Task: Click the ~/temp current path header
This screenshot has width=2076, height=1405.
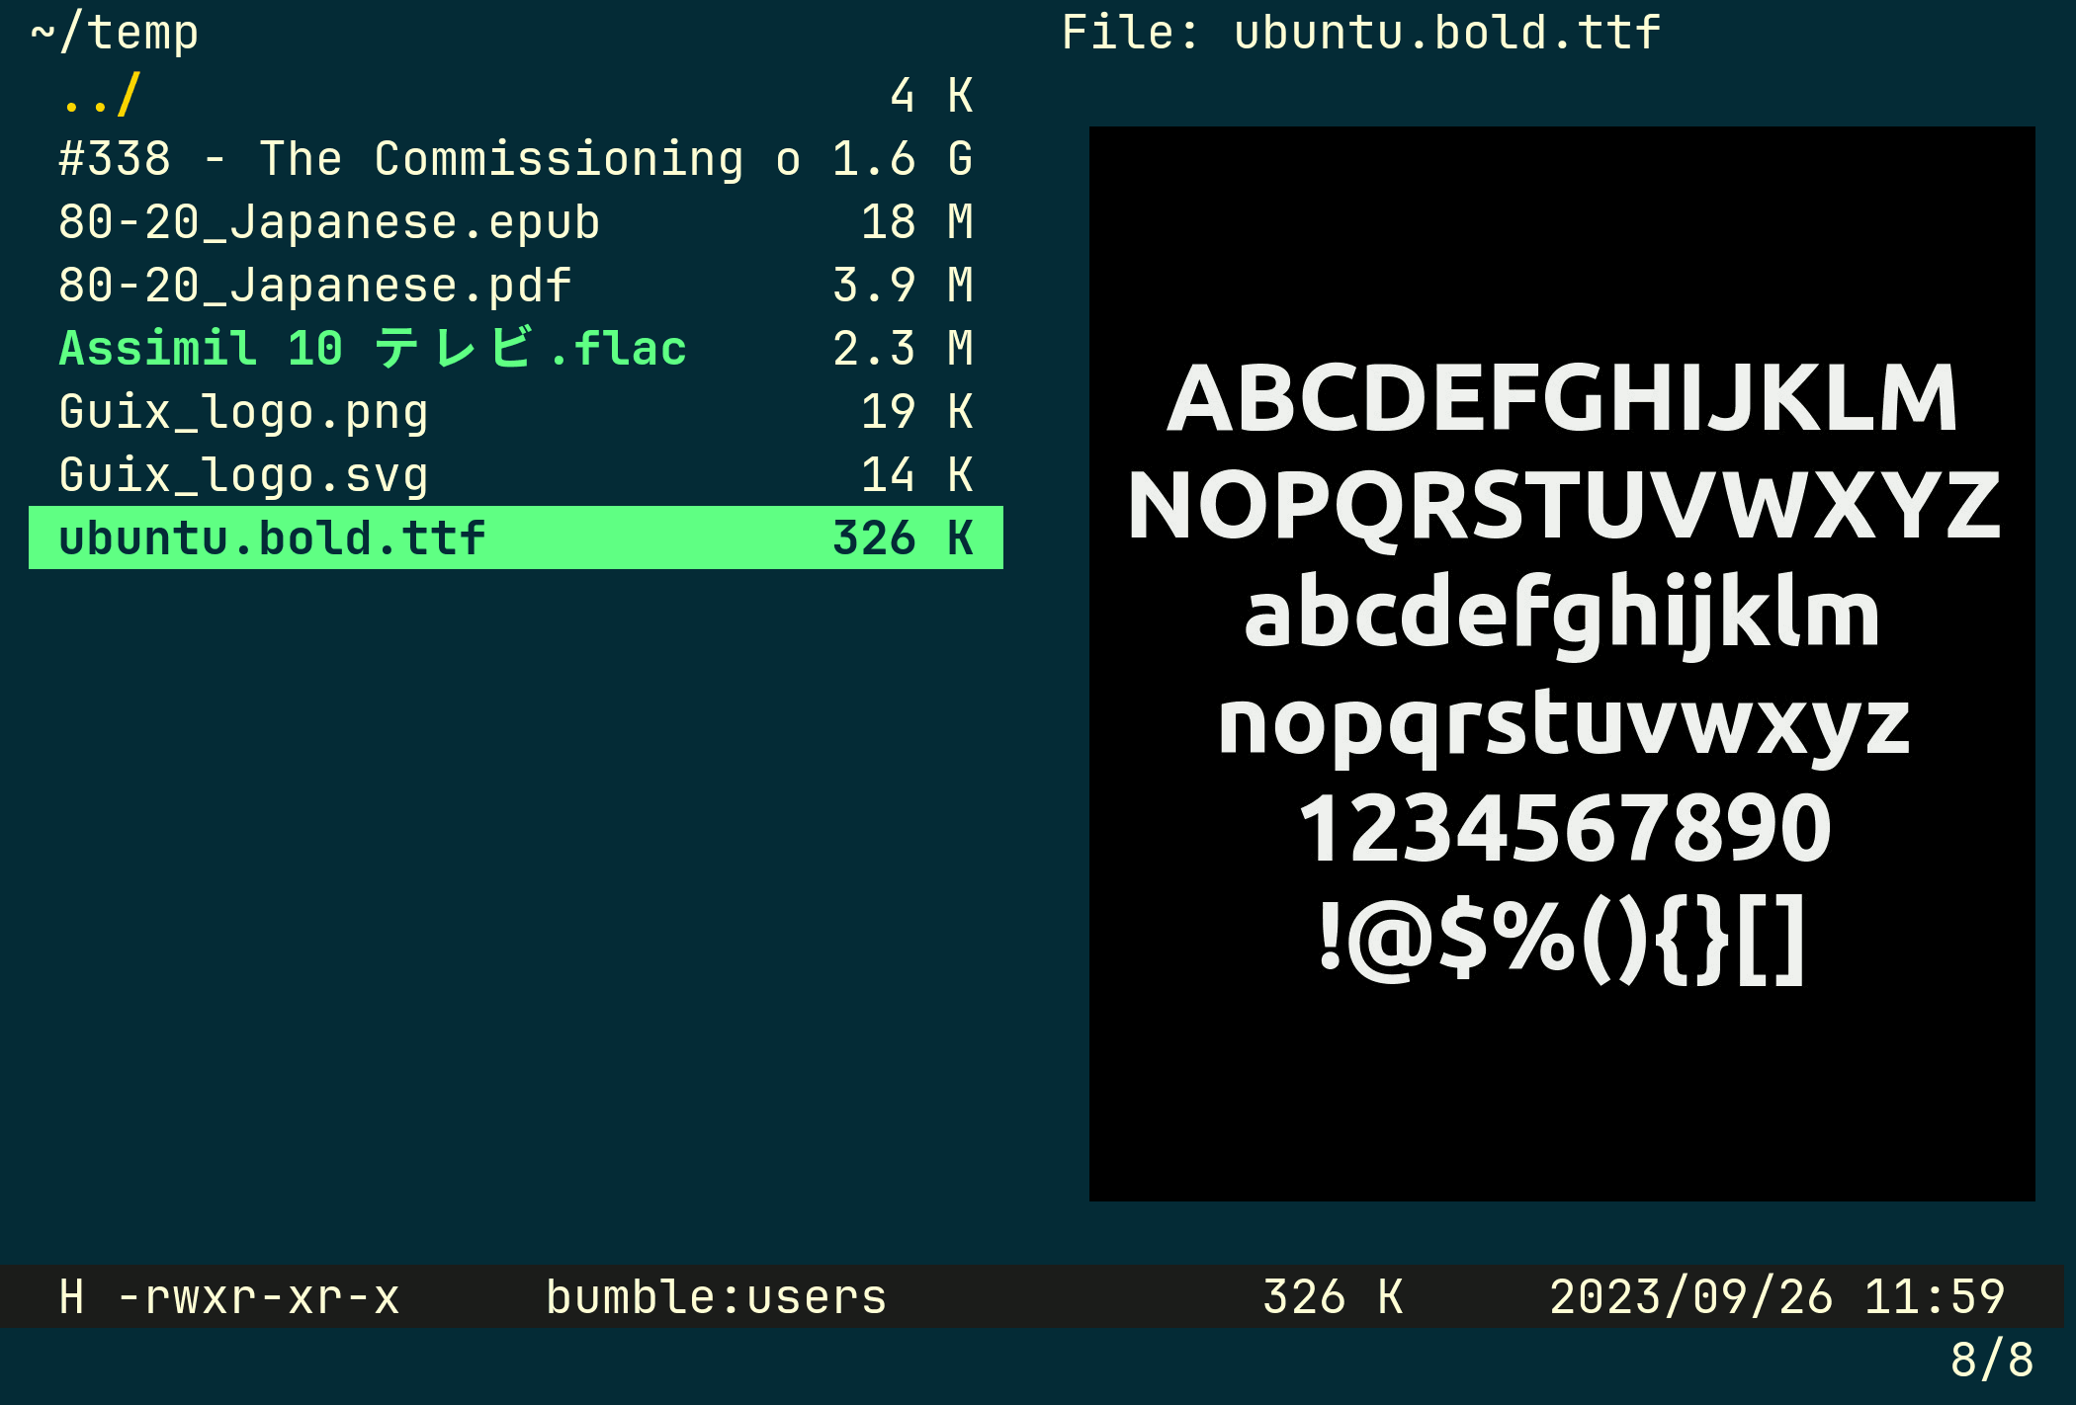Action: (115, 34)
